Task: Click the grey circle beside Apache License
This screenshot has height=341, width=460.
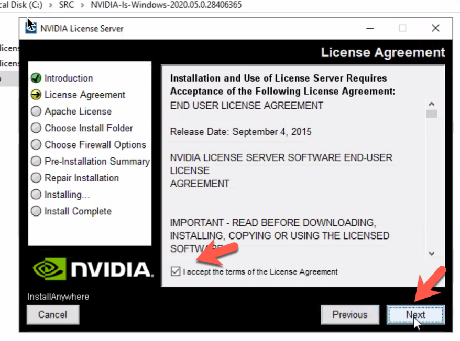Action: 36,111
